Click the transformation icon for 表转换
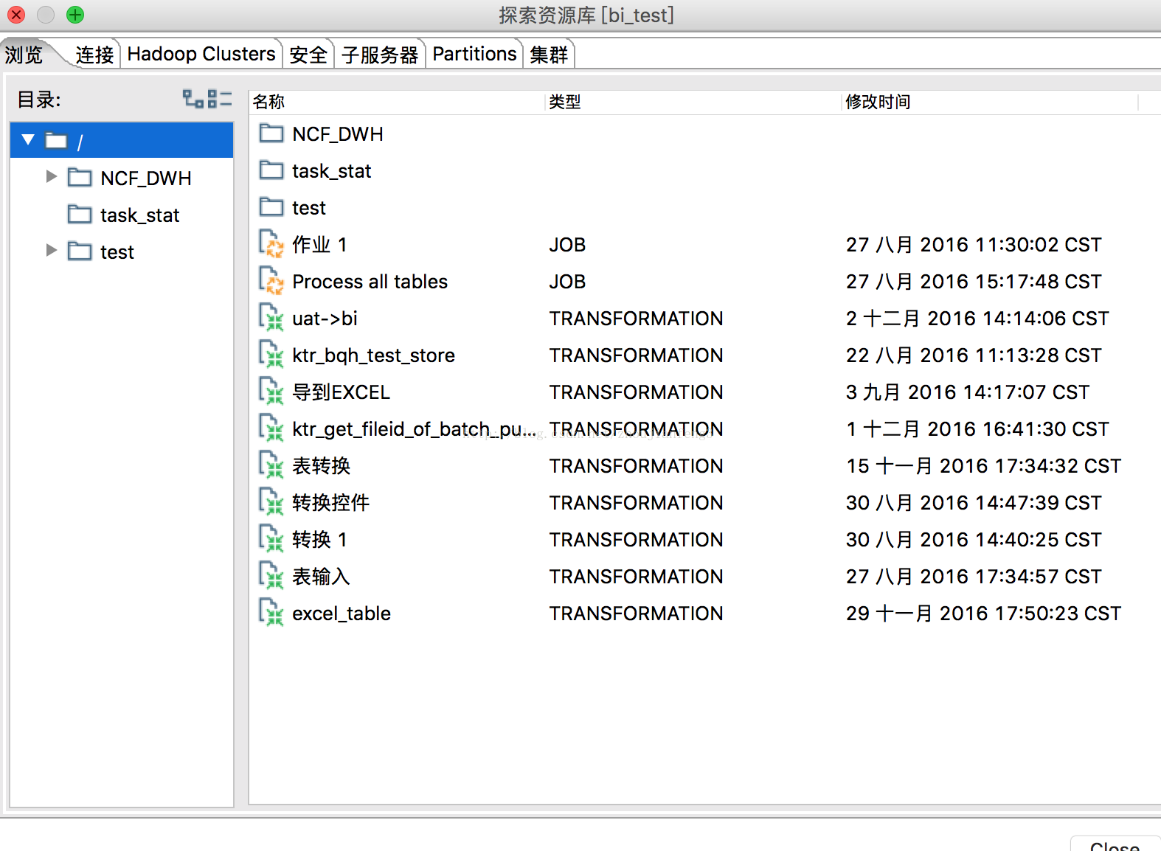 [x=271, y=465]
